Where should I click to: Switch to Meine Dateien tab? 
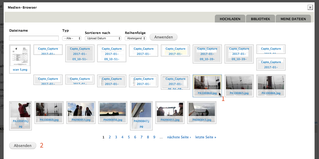tap(293, 19)
